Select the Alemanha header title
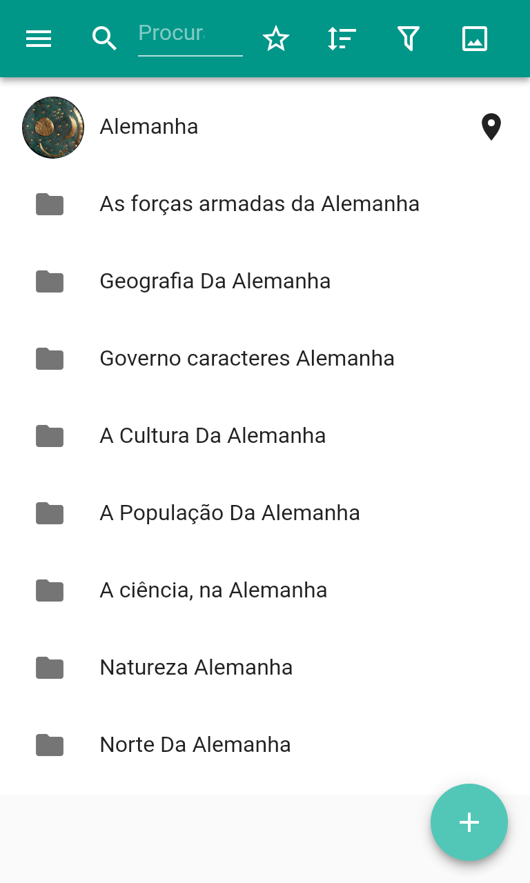Image resolution: width=530 pixels, height=883 pixels. click(149, 127)
